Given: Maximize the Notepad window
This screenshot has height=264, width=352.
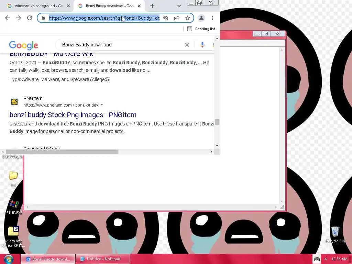Looking at the screenshot, I should click(x=266, y=34).
